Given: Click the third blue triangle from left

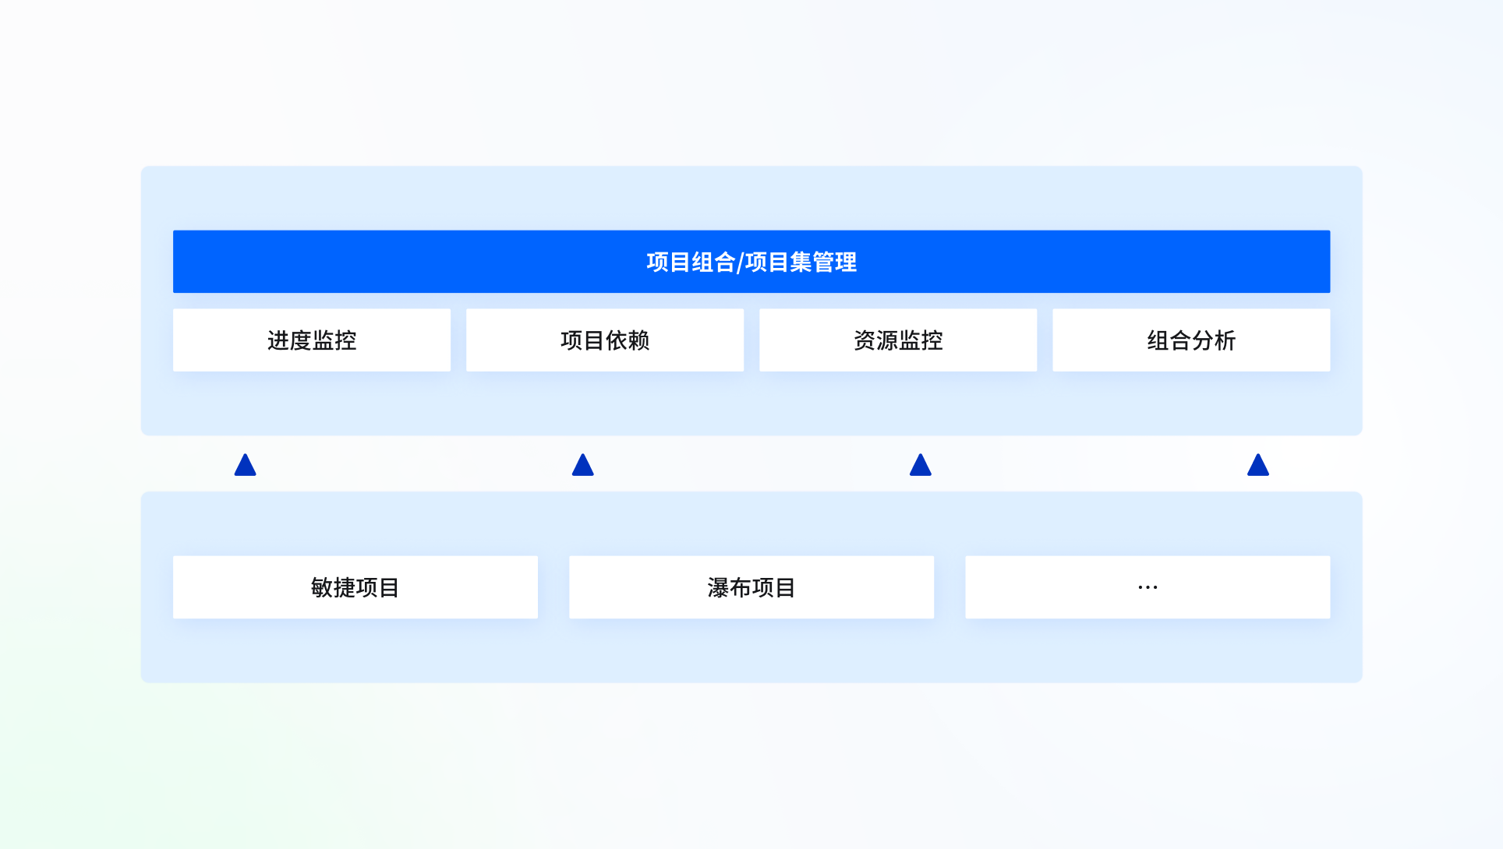Looking at the screenshot, I should pyautogui.click(x=920, y=466).
